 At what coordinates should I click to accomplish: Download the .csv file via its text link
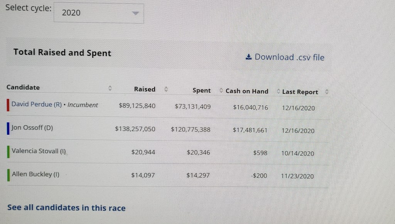point(289,58)
